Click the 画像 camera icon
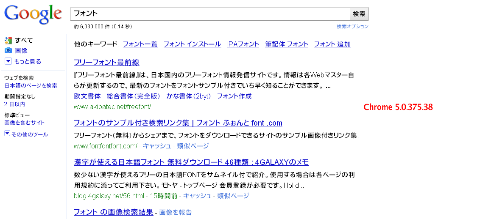The image size is (480, 219). point(8,51)
